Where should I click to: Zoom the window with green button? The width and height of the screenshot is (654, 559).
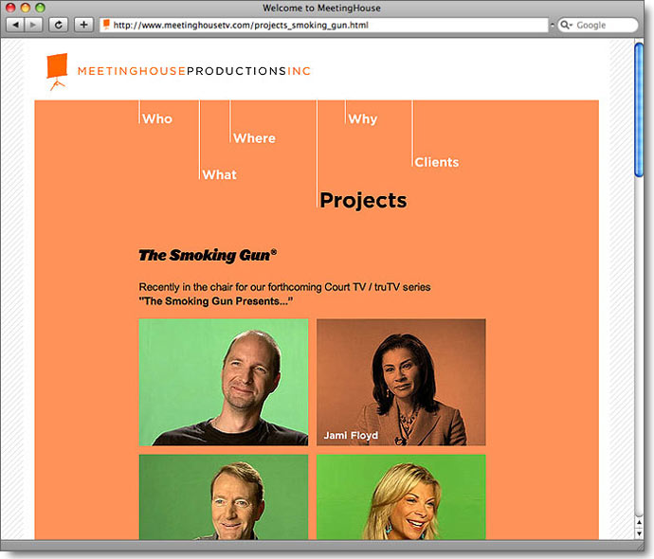pyautogui.click(x=40, y=8)
